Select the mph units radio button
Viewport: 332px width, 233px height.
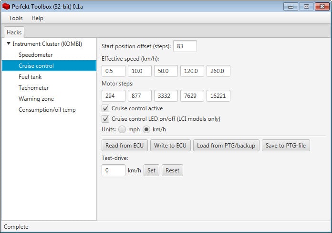tap(122, 129)
